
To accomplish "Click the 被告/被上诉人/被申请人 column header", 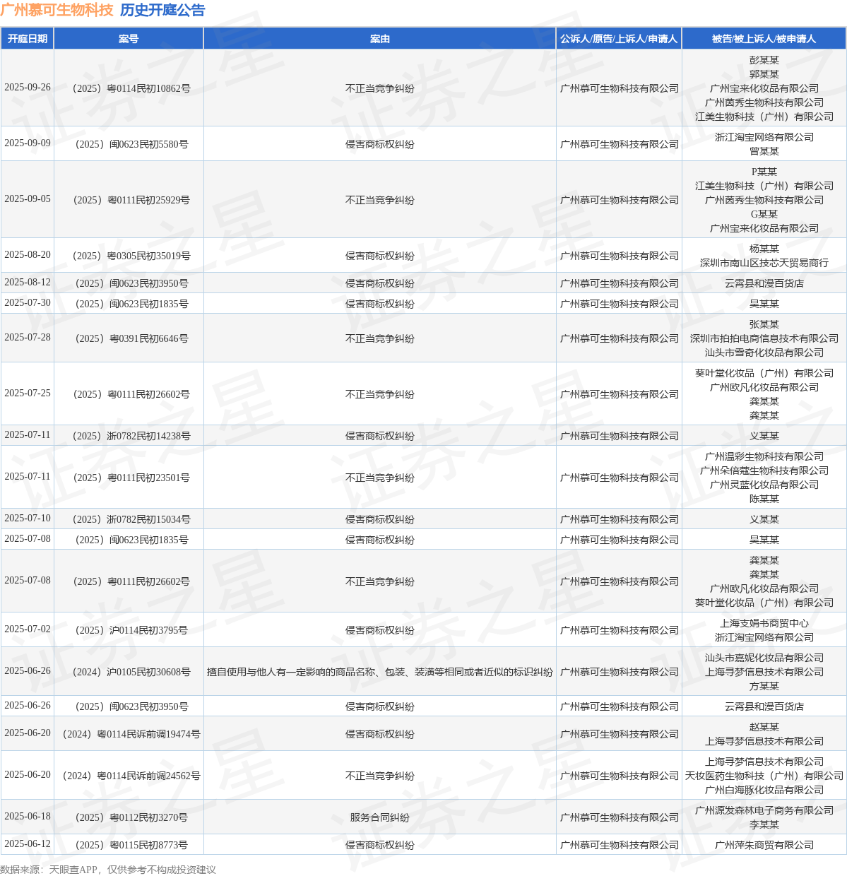I will 764,39.
